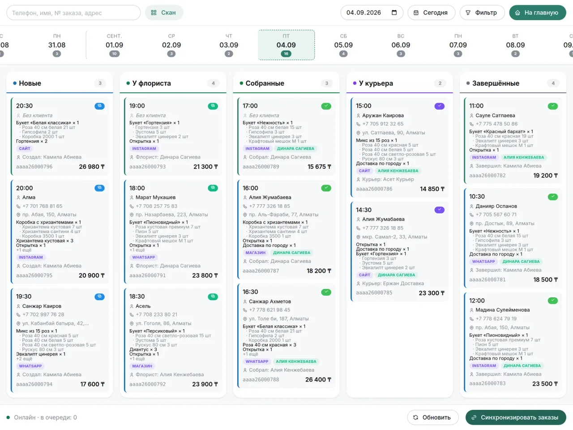Go to the 03.09 Thursday tab
The width and height of the screenshot is (573, 430).
(229, 45)
